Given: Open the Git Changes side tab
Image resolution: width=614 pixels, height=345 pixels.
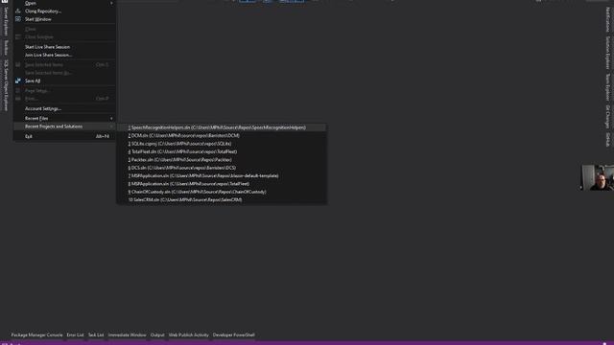Looking at the screenshot, I should pos(608,117).
